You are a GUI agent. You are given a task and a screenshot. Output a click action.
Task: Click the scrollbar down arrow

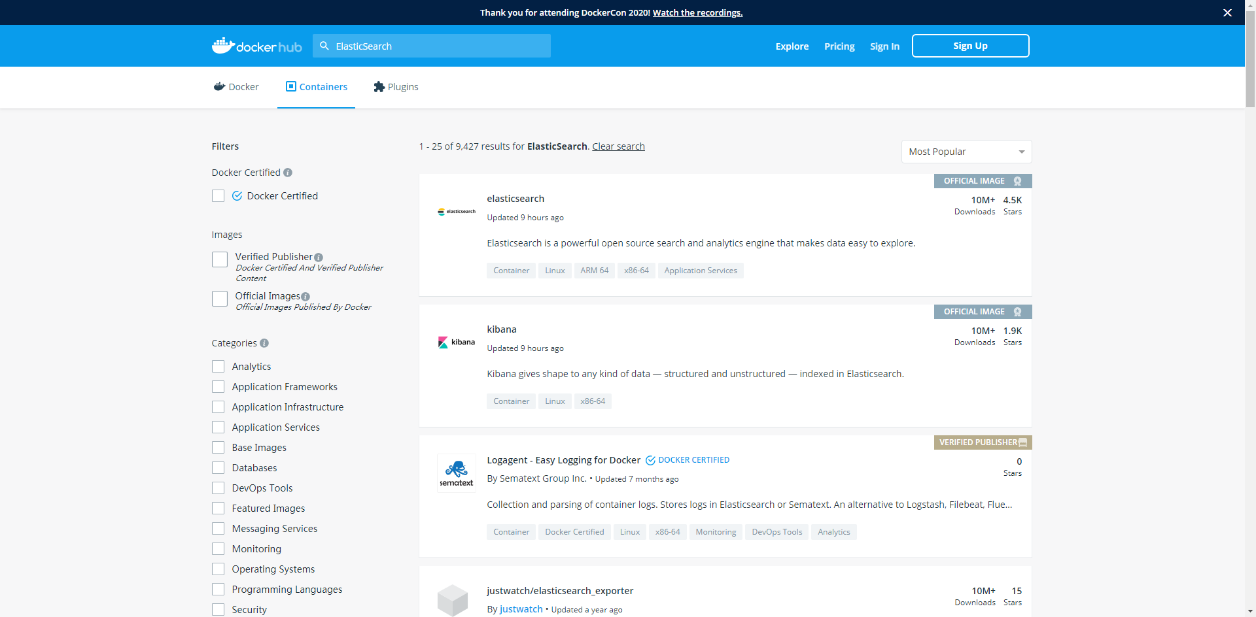click(1250, 612)
